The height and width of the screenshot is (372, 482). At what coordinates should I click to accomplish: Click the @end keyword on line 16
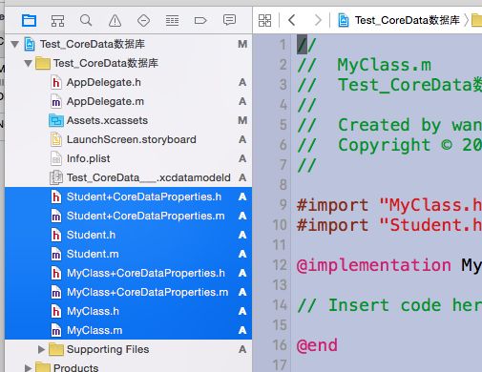point(317,345)
